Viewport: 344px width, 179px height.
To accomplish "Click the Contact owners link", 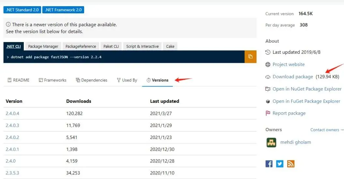I will click(327, 130).
